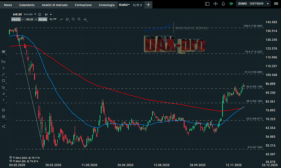Zoom out the chart
This screenshot has width=281, height=168.
point(73,19)
